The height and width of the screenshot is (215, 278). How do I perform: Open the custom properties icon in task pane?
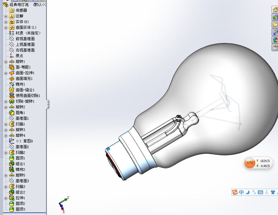[x=275, y=47]
